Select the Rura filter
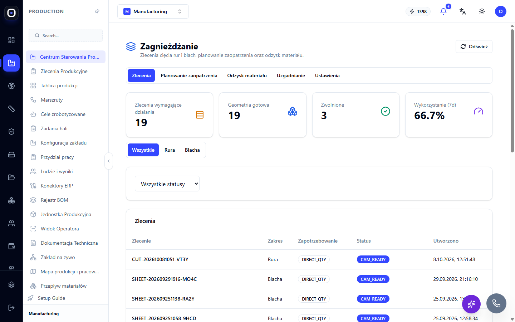The width and height of the screenshot is (515, 322). click(170, 150)
